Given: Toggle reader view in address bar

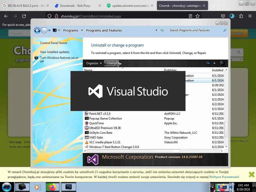Looking at the screenshot, I should coord(190,16).
